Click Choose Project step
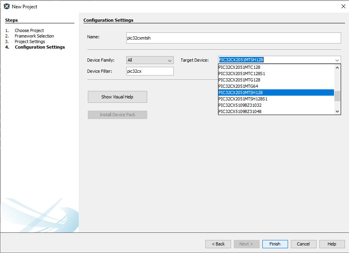349x253 pixels. click(x=29, y=30)
